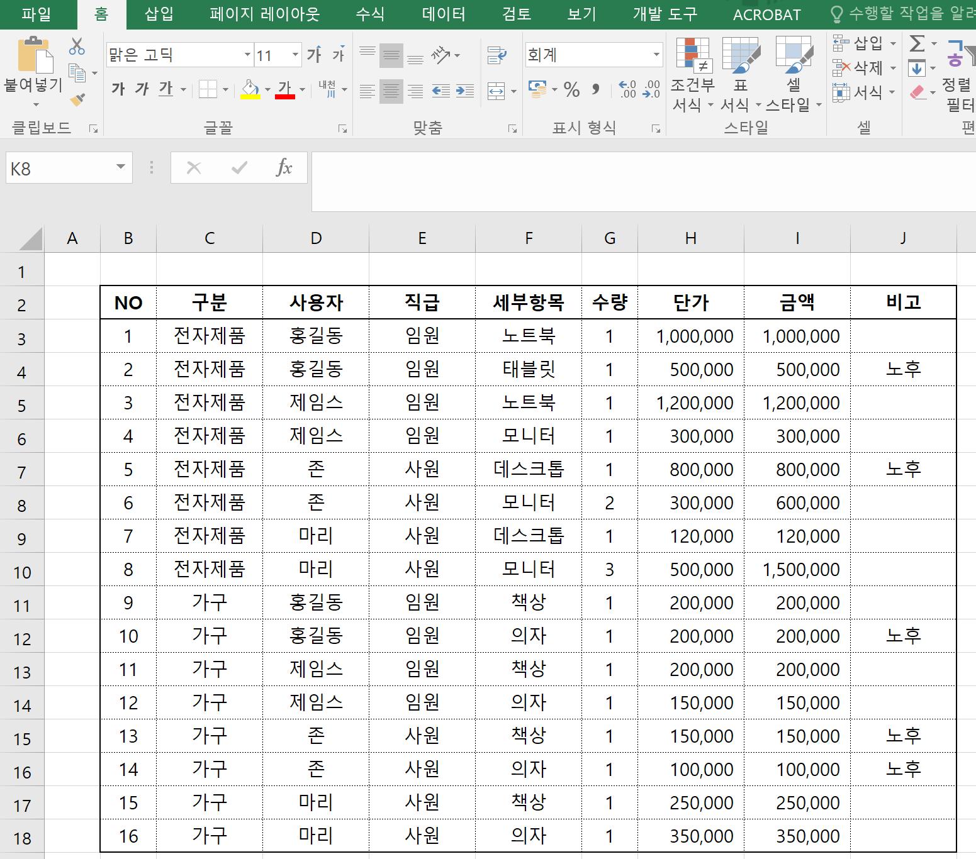
Task: Click the Paste clipboard icon
Action: click(35, 55)
